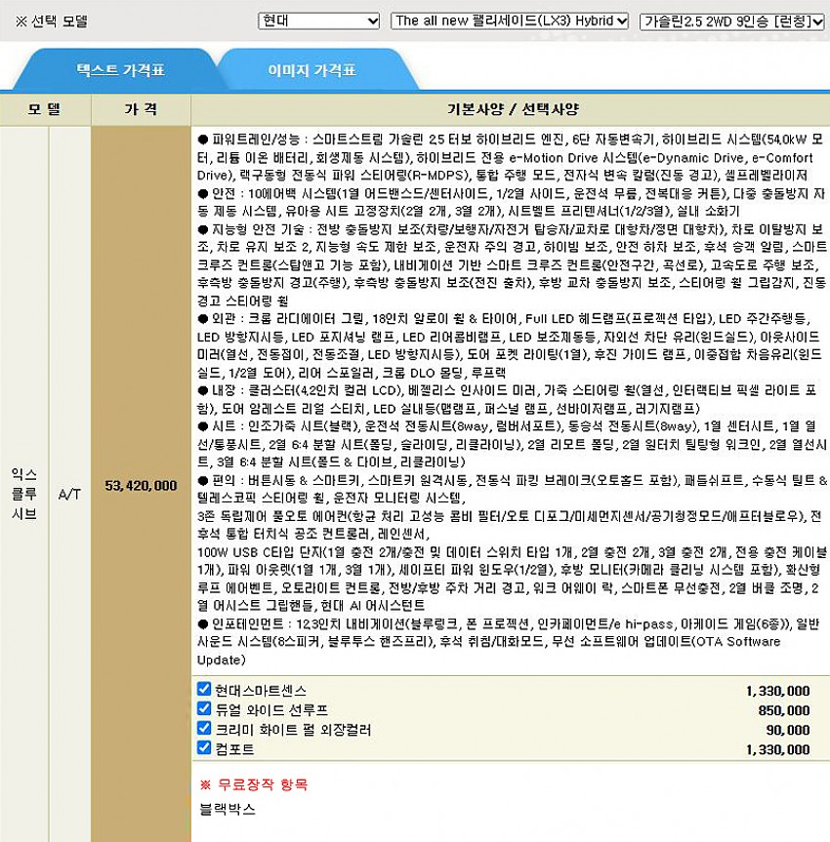830x842 pixels.
Task: Toggle the 듀얼 와이드 선루프 checkbox
Action: pos(204,708)
